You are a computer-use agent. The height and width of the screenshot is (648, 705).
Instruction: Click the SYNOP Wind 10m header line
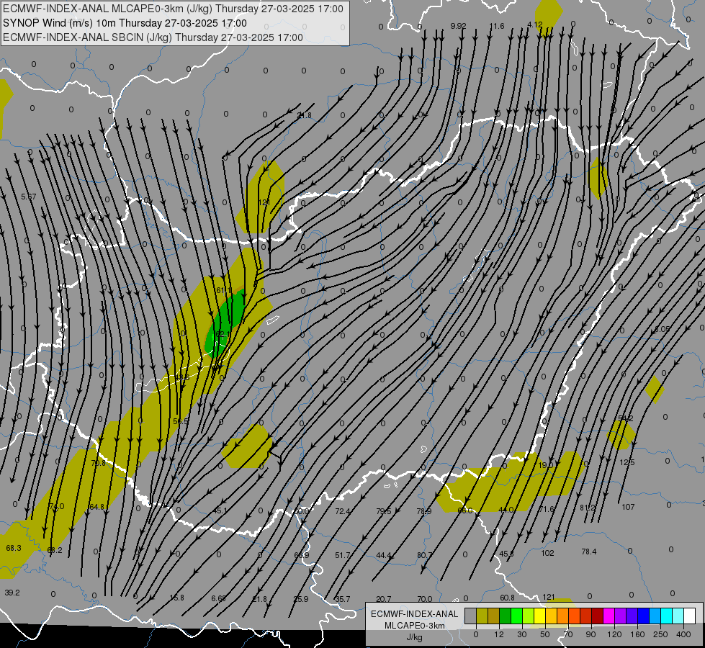[125, 23]
